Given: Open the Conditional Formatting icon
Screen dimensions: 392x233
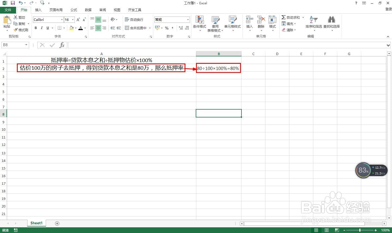Looking at the screenshot, I should tap(200, 20).
